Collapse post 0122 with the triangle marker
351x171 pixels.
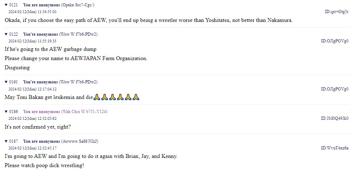6,34
